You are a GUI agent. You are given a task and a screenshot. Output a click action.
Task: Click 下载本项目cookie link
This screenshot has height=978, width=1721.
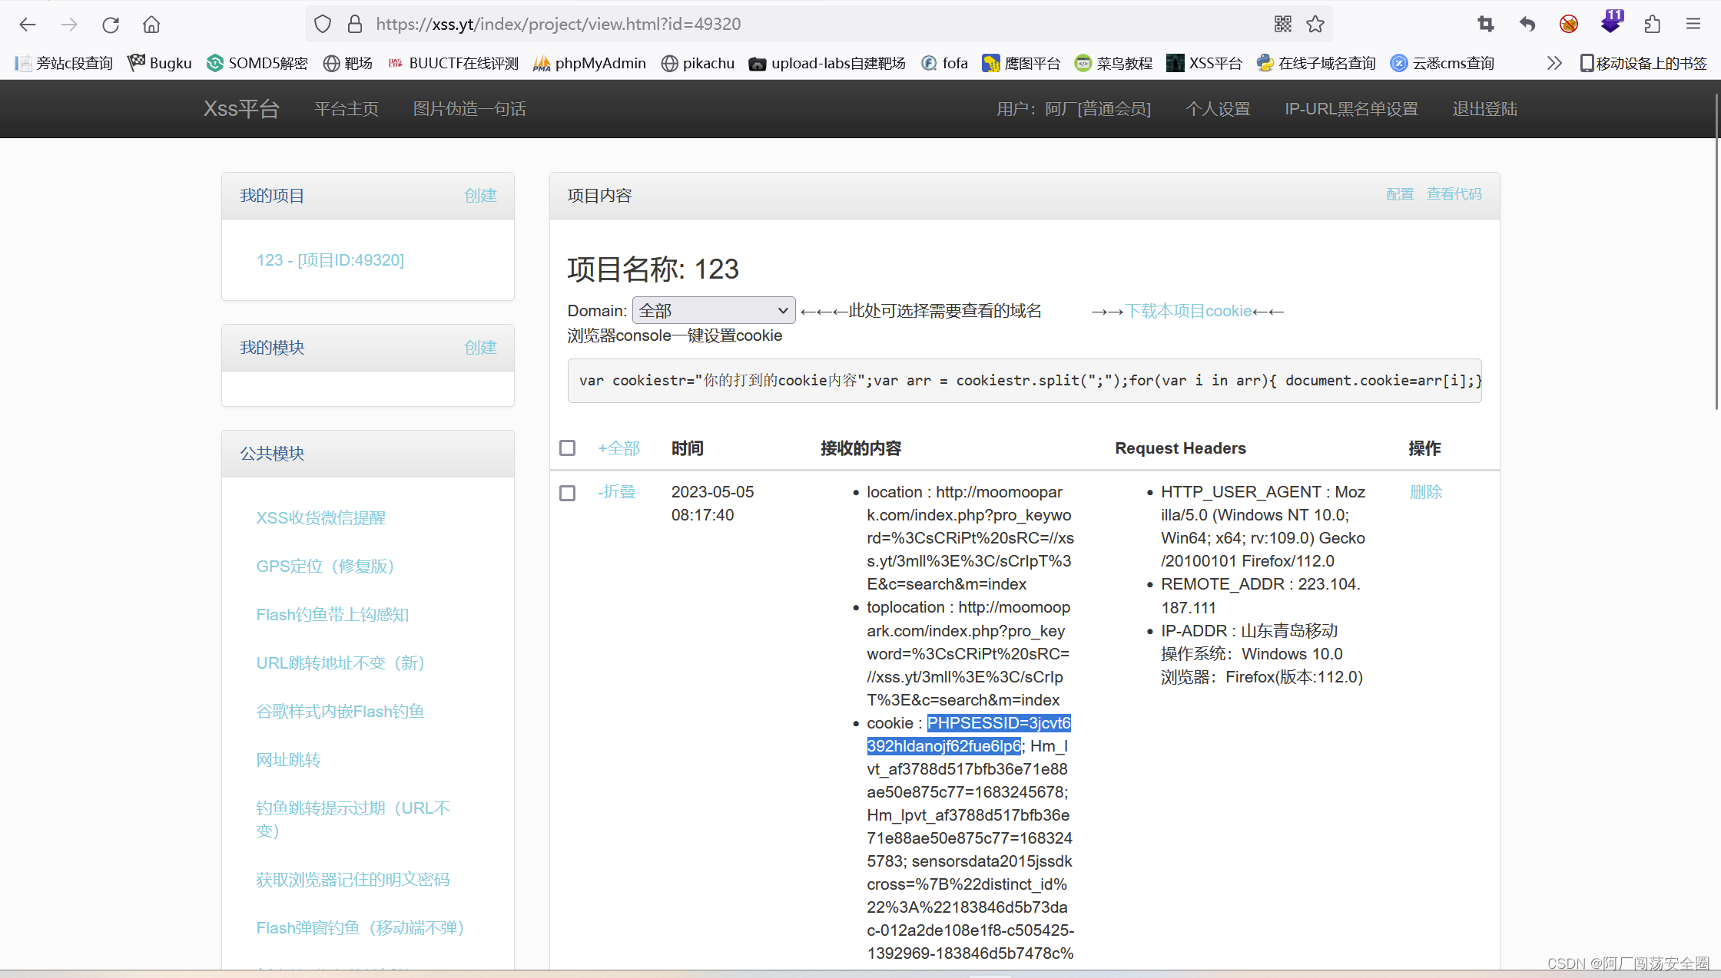[1189, 311]
